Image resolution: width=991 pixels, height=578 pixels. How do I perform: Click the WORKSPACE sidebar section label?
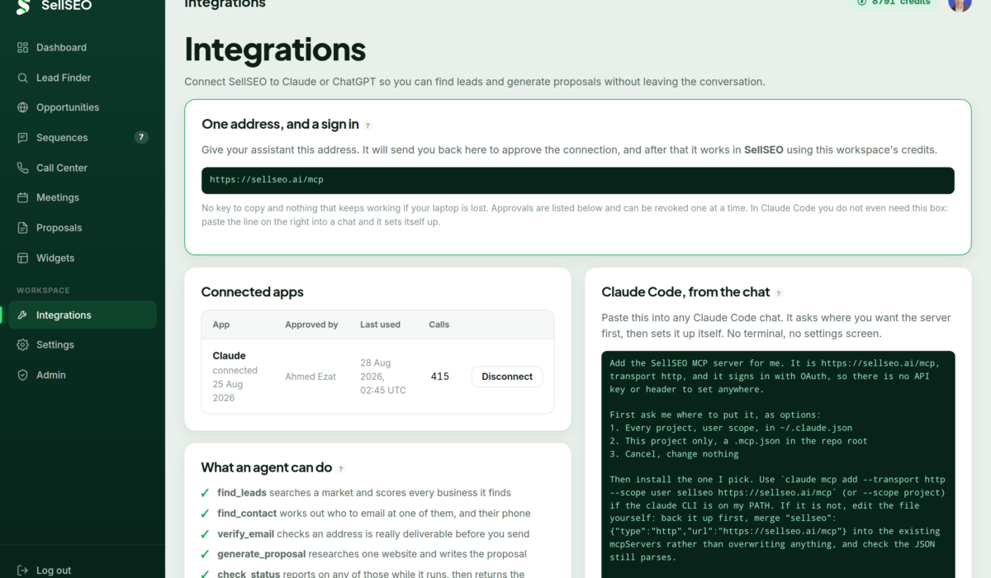tap(43, 291)
